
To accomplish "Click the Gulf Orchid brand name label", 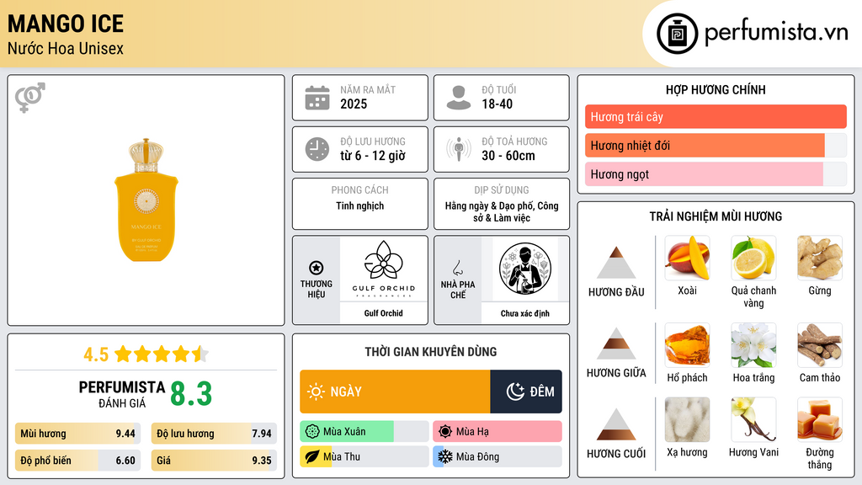I will [384, 313].
